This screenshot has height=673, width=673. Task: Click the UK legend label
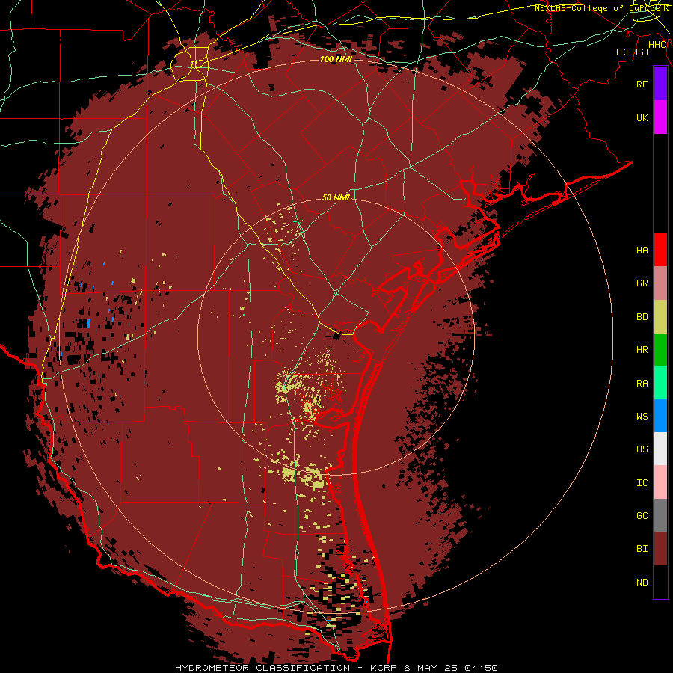642,117
